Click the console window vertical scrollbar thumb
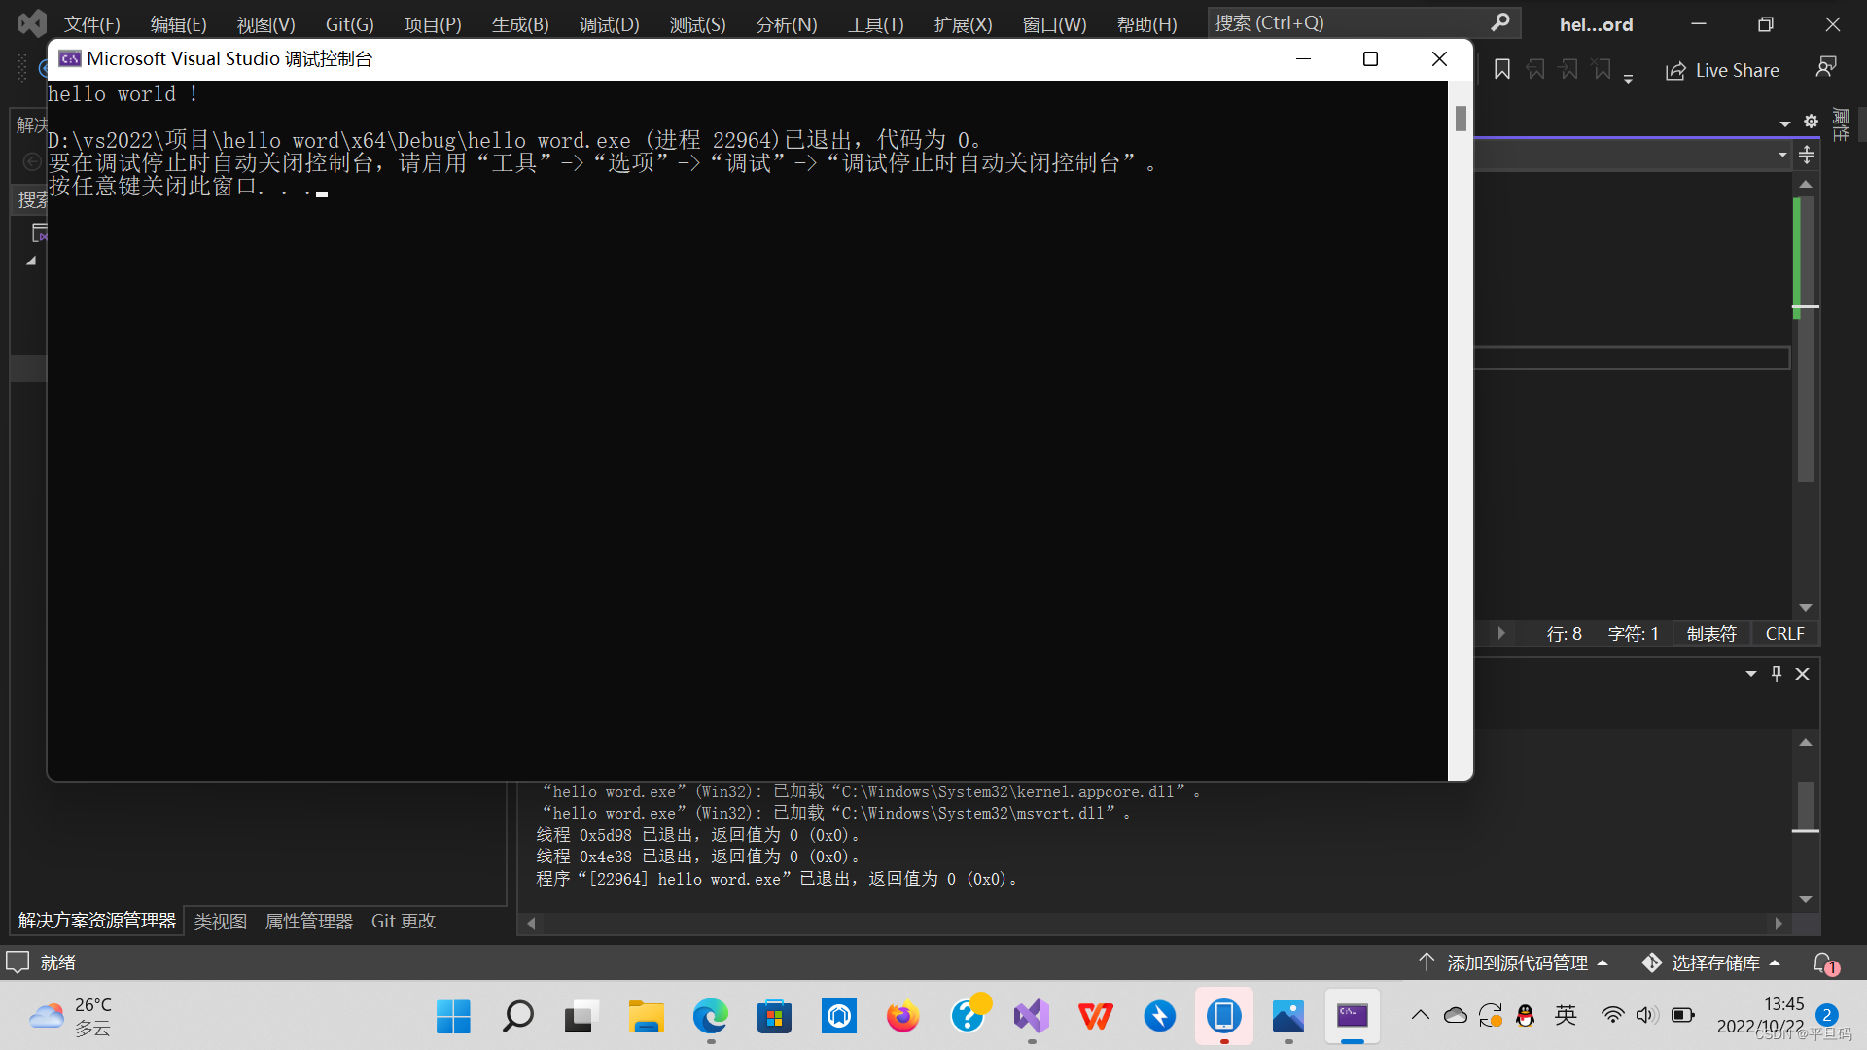 click(x=1461, y=119)
